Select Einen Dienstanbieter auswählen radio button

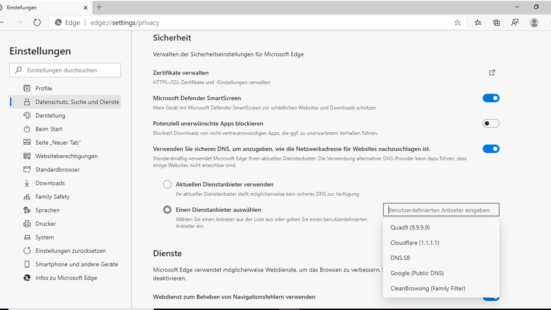pyautogui.click(x=167, y=209)
